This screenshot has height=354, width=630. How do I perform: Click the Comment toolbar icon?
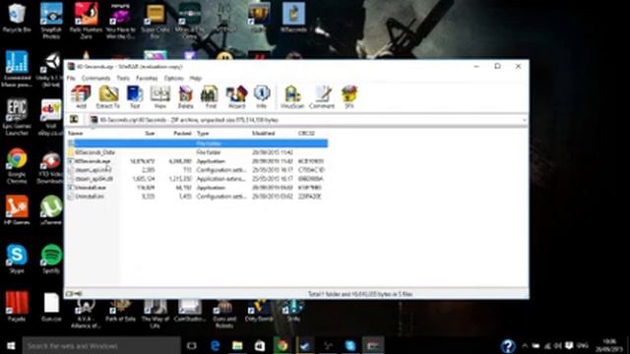[x=322, y=96]
